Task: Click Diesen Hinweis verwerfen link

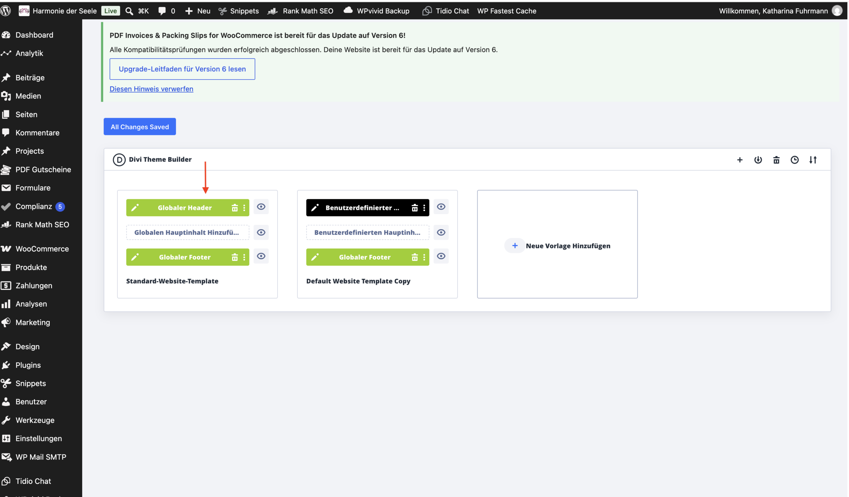Action: coord(151,89)
